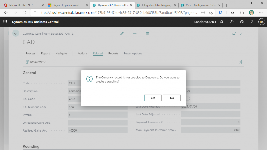Open the browser more options ellipsis menu
The height and width of the screenshot is (150, 267).
click(x=261, y=12)
